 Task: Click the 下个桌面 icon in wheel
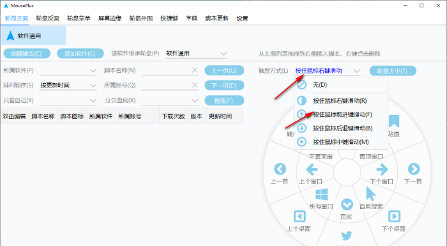(394, 217)
